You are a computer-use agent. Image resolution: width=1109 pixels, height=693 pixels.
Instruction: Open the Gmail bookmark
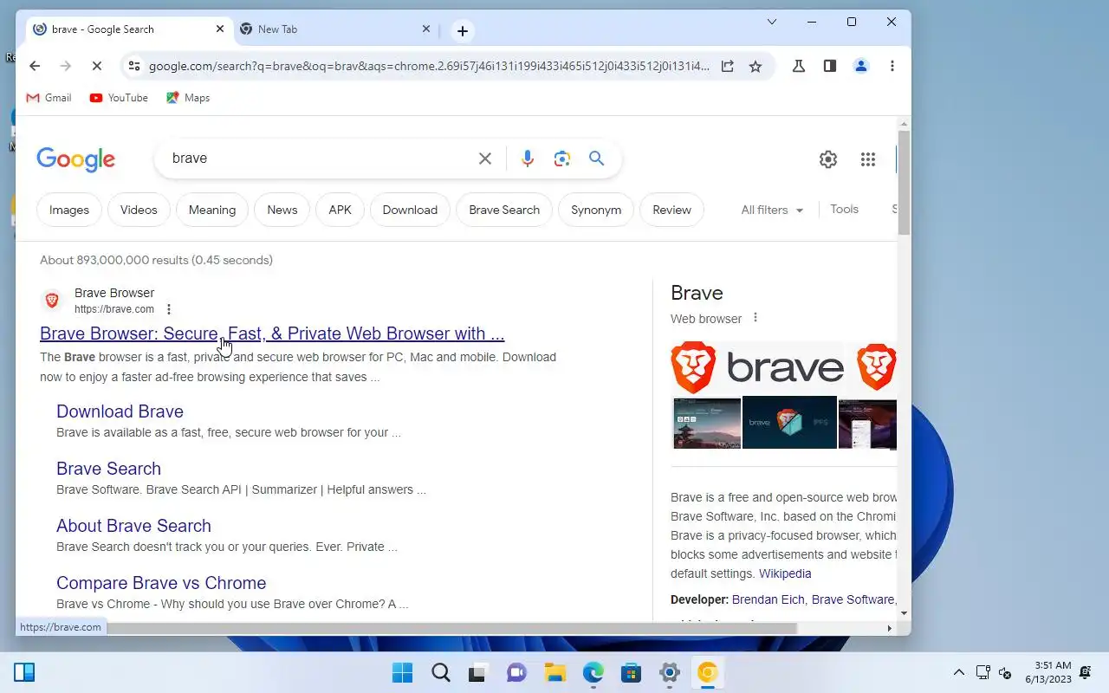coord(49,98)
